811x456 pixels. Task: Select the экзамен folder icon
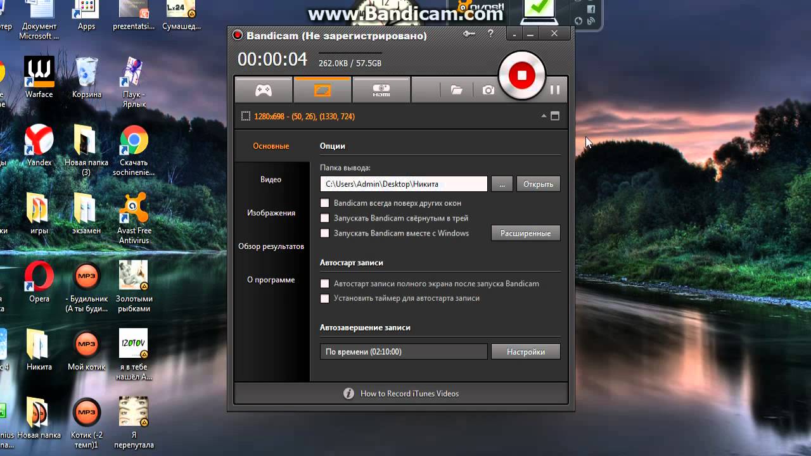pos(87,214)
